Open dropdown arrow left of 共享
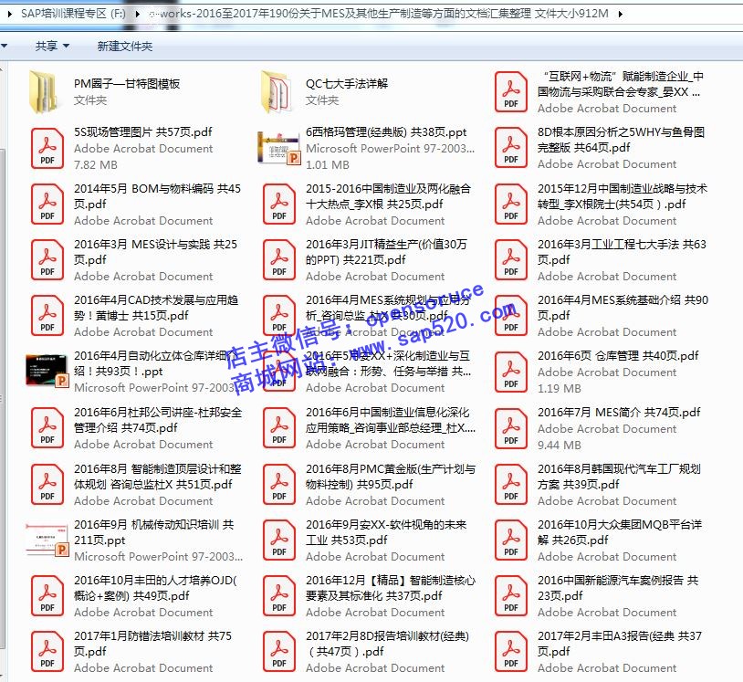743x682 pixels. [4, 46]
